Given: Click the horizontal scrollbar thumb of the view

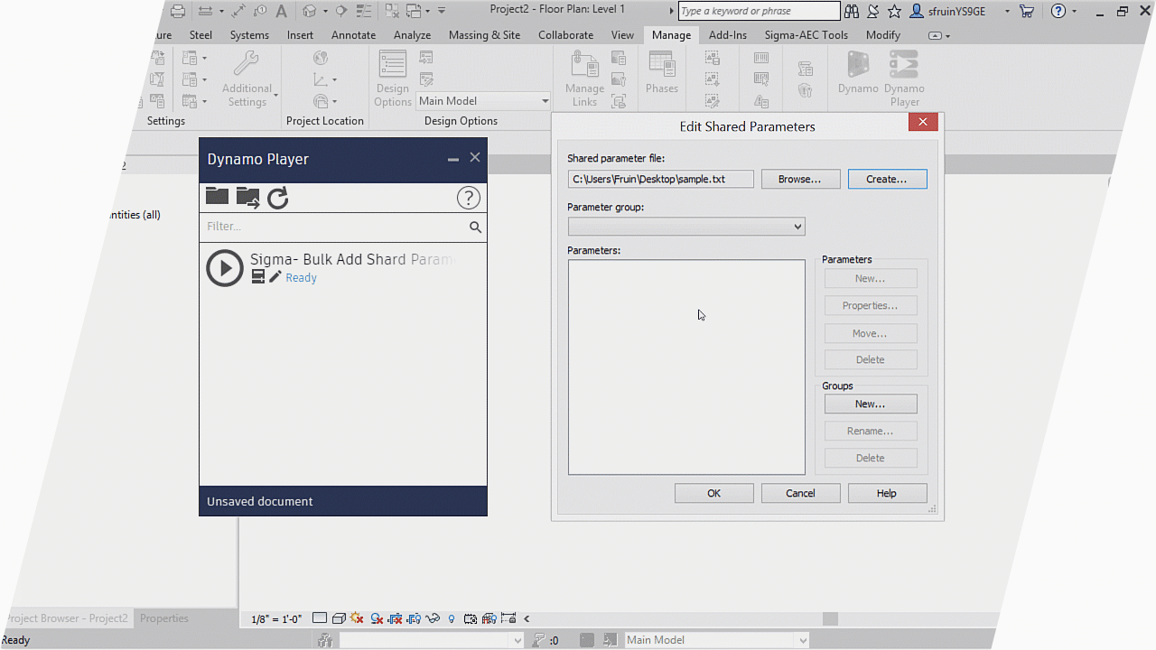Looking at the screenshot, I should (x=830, y=618).
